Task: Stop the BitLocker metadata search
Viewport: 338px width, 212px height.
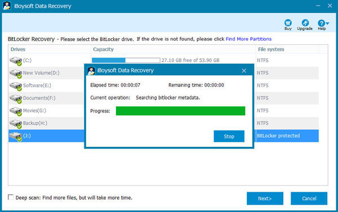Action: point(229,136)
